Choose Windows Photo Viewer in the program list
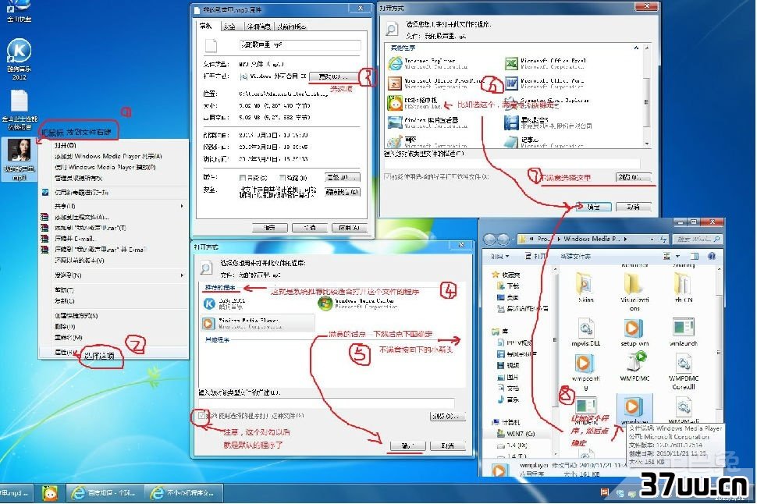This screenshot has width=757, height=504. coord(428,122)
